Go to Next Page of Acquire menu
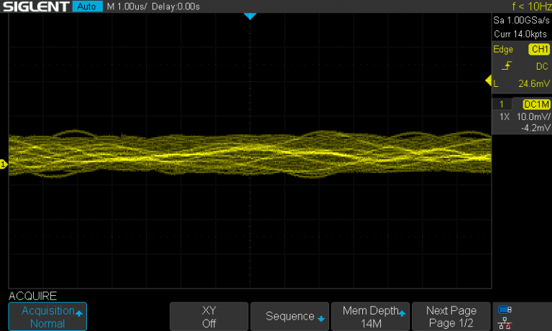The width and height of the screenshot is (552, 331). click(x=451, y=317)
